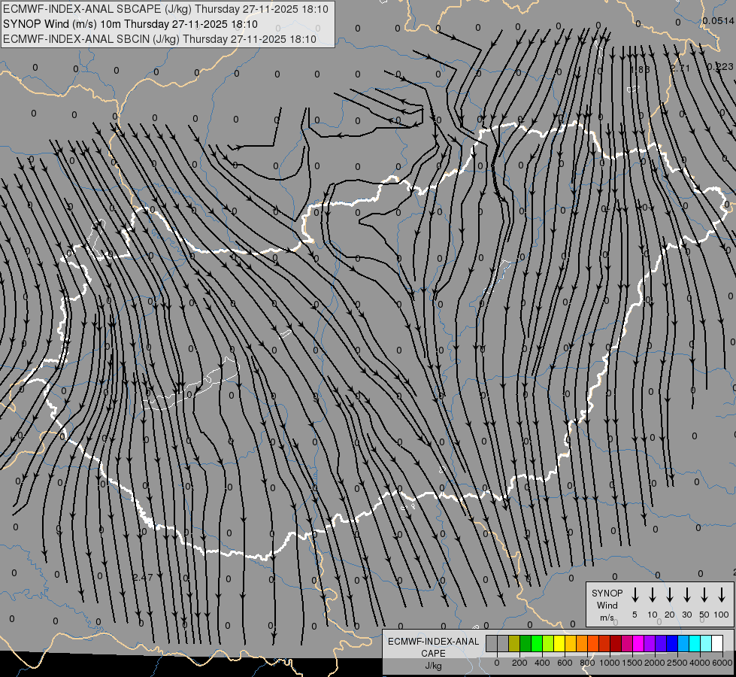Click the sky blue CAPE legend swatch
Screen dimensions: 736x677
click(683, 643)
